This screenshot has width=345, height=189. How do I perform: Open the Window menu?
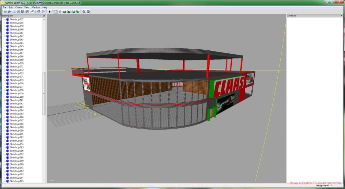coord(36,7)
